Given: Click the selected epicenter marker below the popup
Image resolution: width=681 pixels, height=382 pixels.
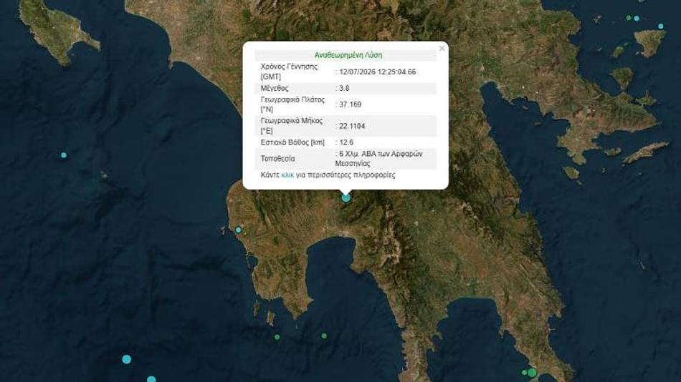Looking at the screenshot, I should click(346, 197).
